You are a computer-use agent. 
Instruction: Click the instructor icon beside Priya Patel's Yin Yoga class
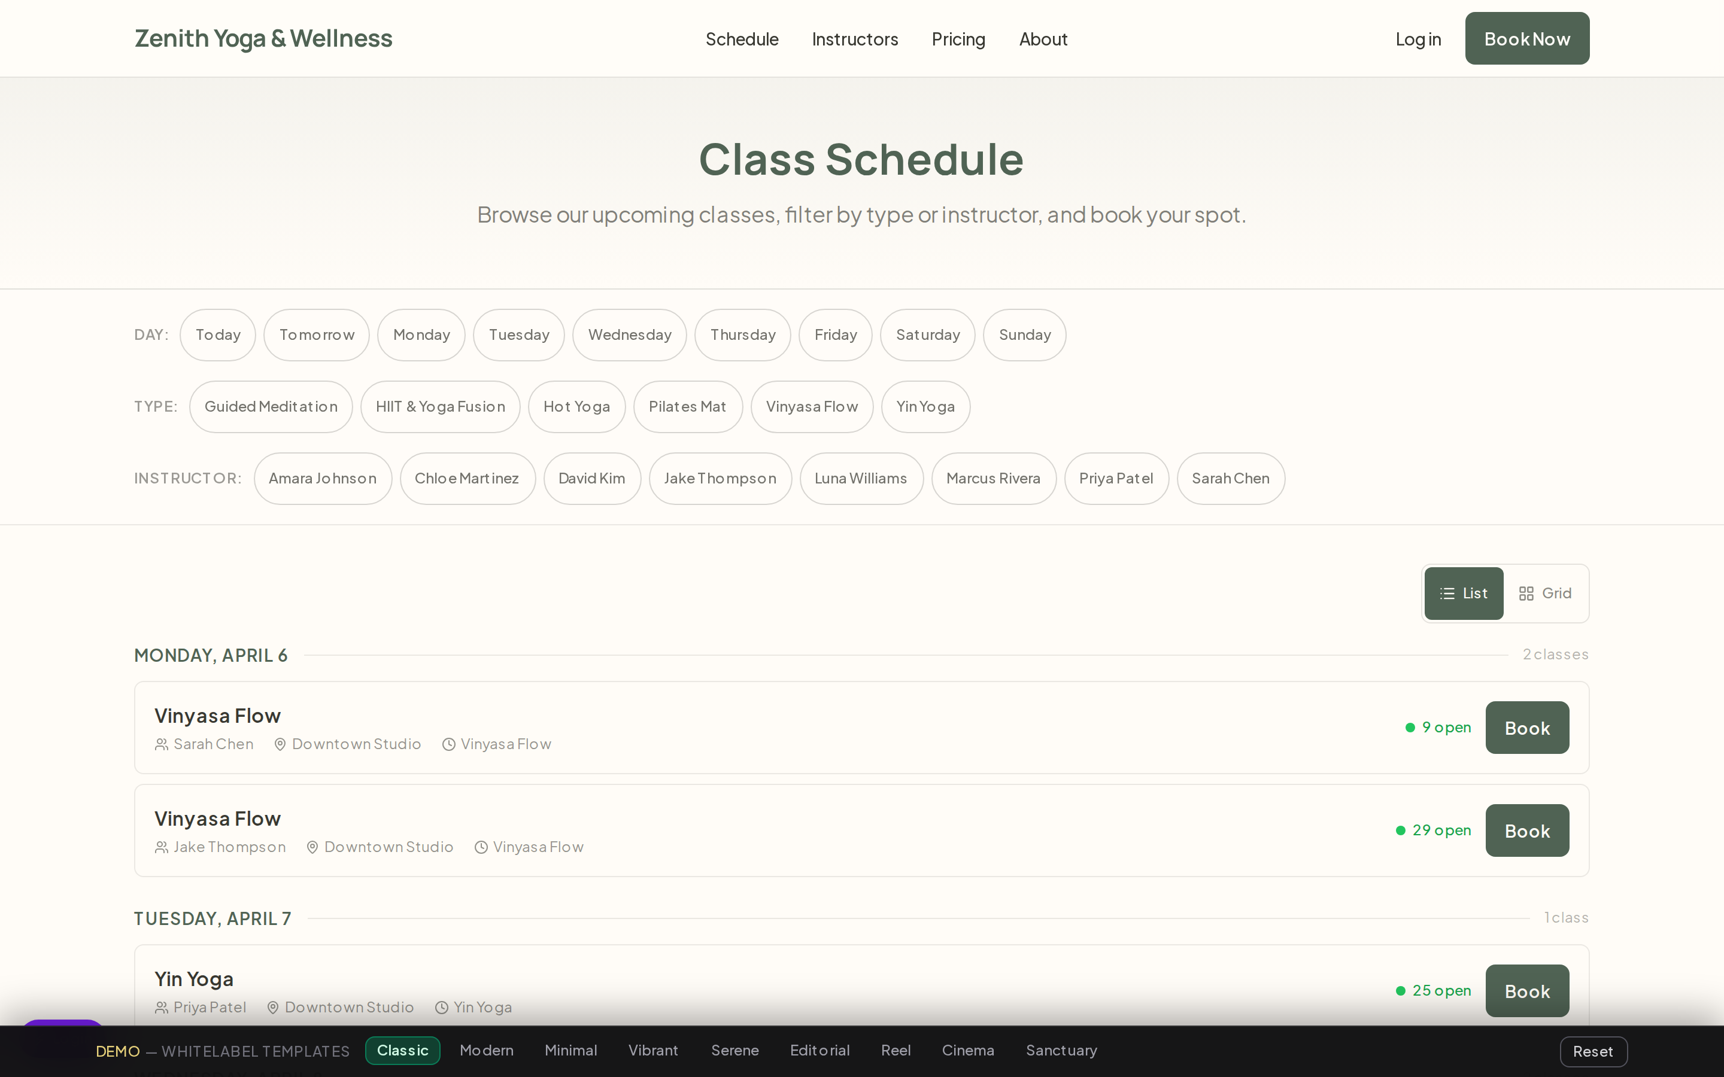pos(162,1007)
